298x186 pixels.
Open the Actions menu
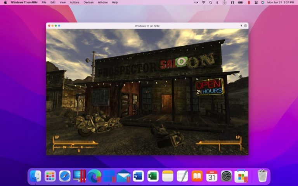pos(74,2)
